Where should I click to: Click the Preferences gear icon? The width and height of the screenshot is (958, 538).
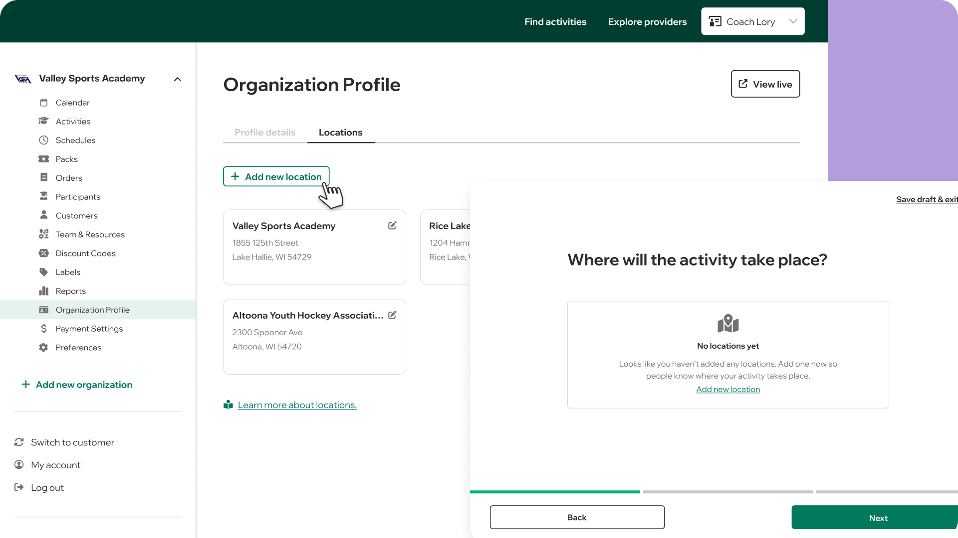(x=44, y=347)
